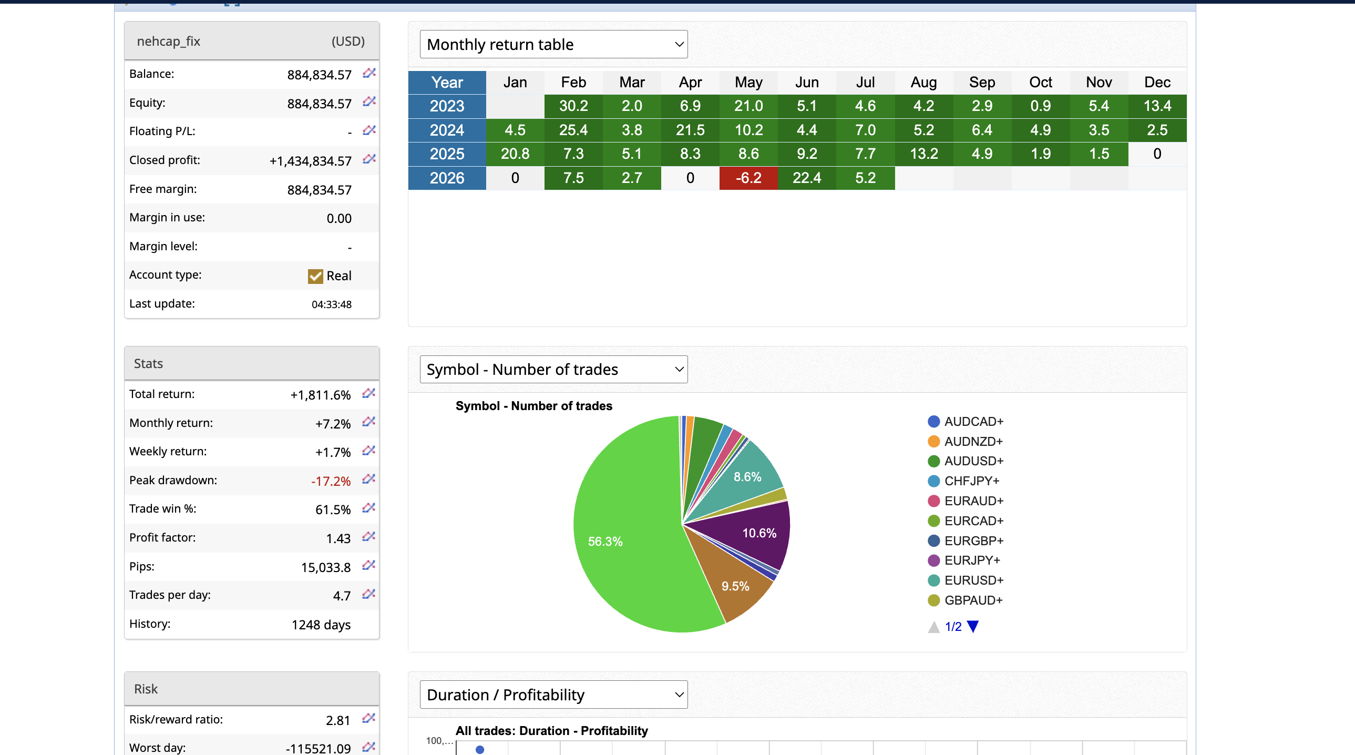Open the Symbol - Number of trades dropdown
The width and height of the screenshot is (1355, 755).
[553, 369]
